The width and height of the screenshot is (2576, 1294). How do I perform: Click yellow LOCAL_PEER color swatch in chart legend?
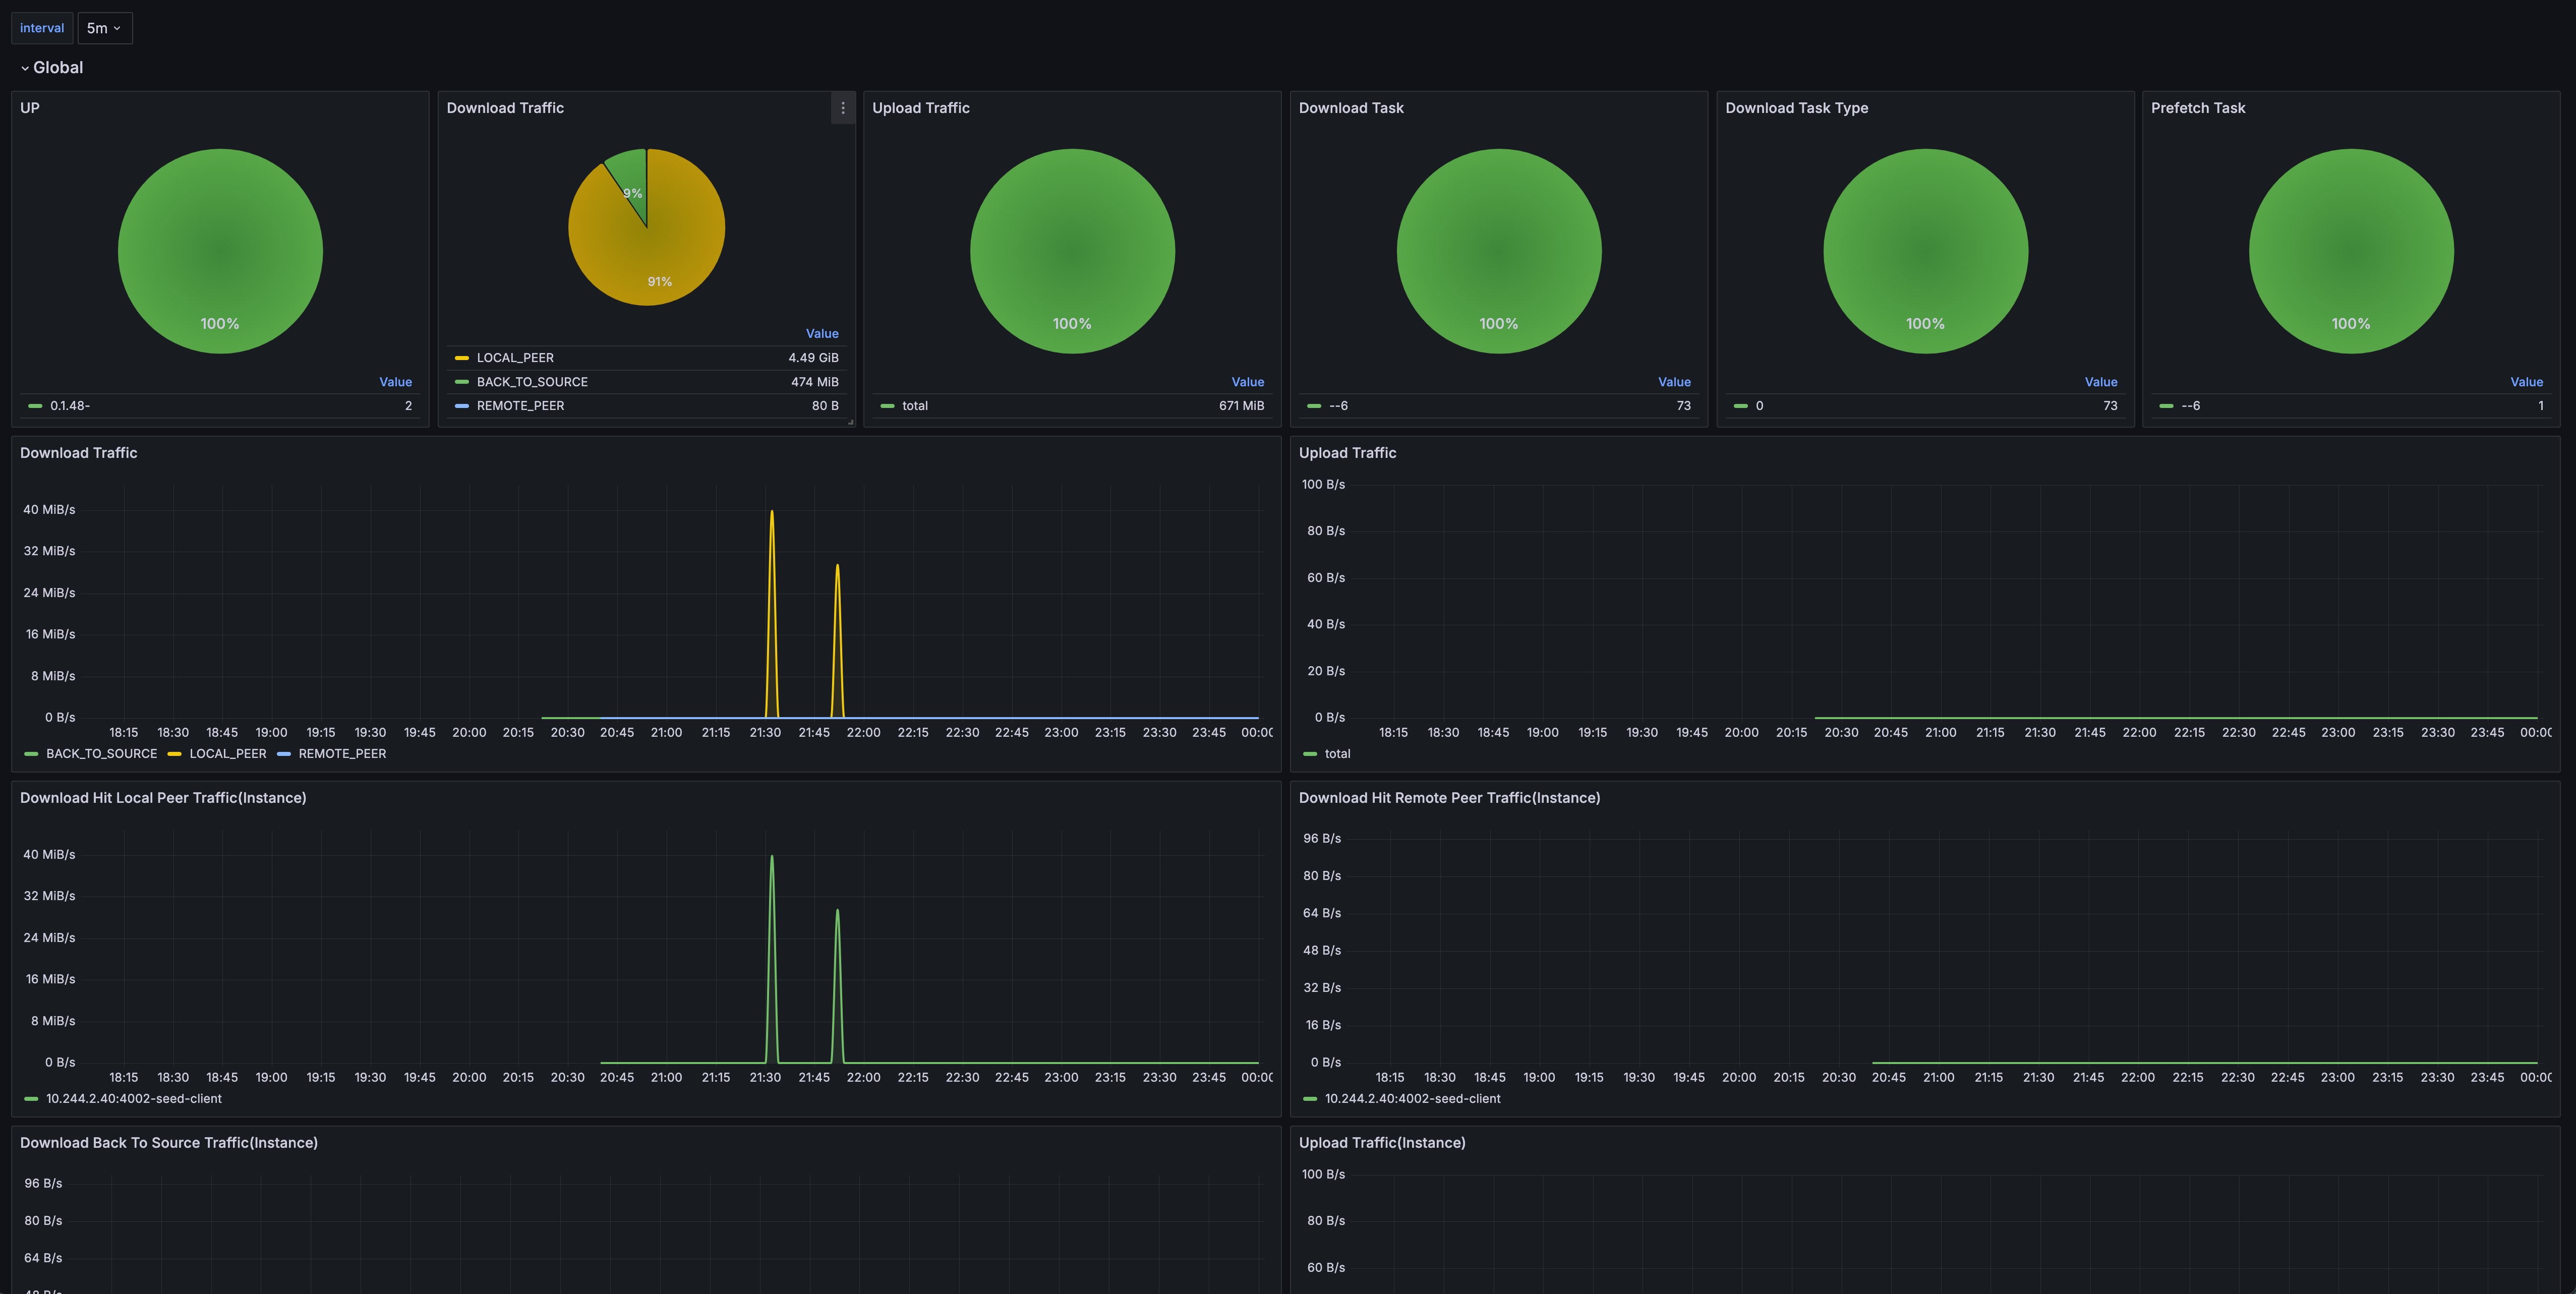point(175,754)
